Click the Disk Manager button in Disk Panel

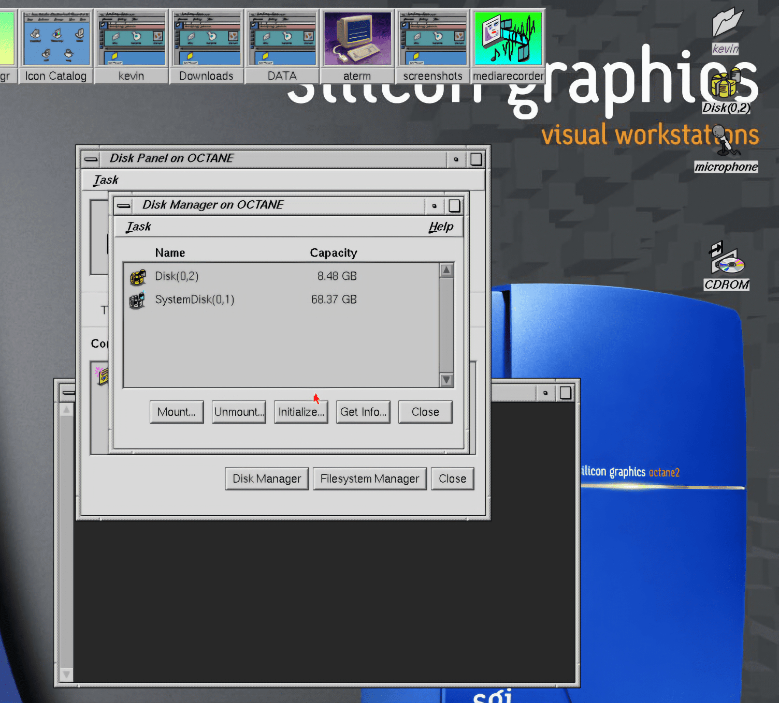point(267,478)
